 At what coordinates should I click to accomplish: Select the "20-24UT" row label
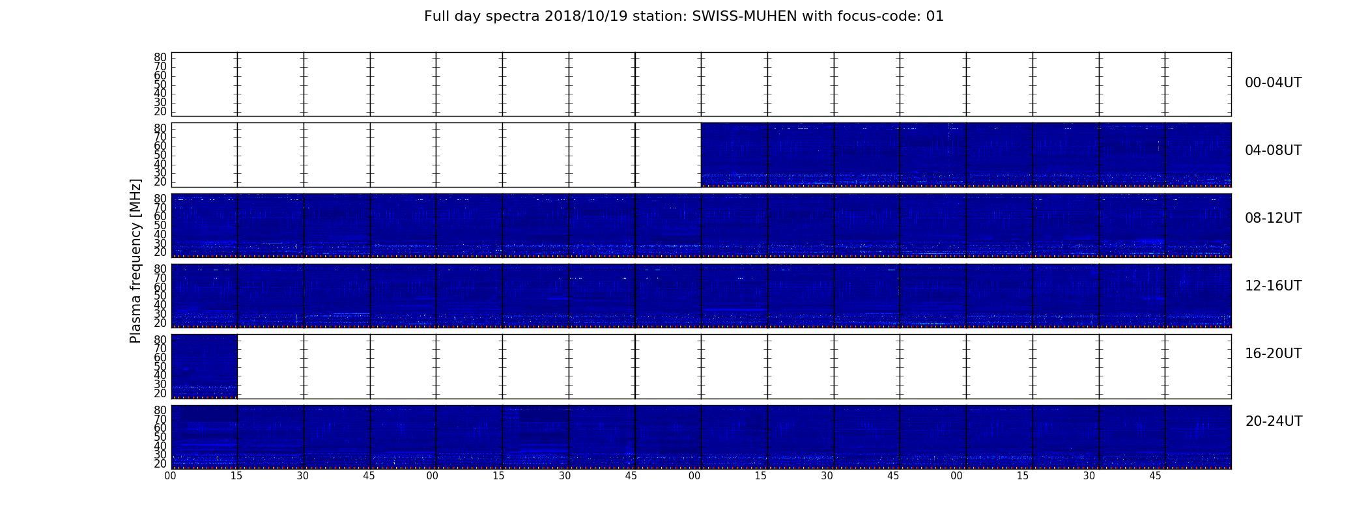click(x=1274, y=421)
